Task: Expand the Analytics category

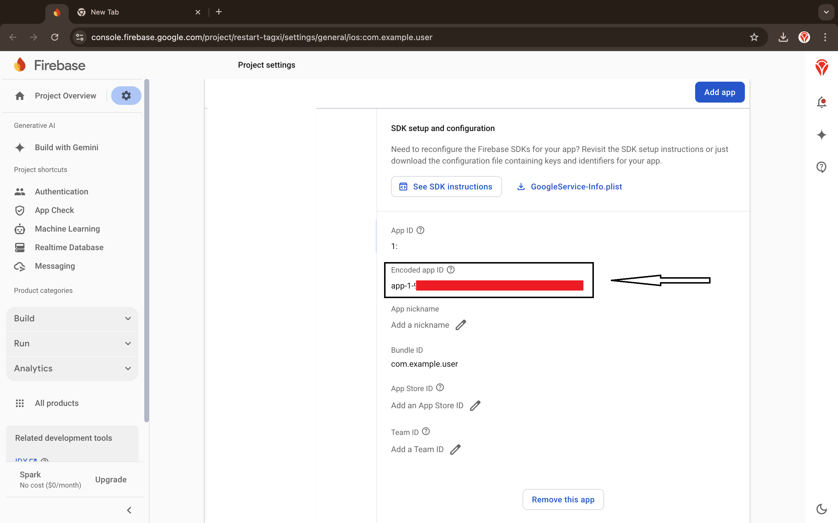Action: pos(72,368)
